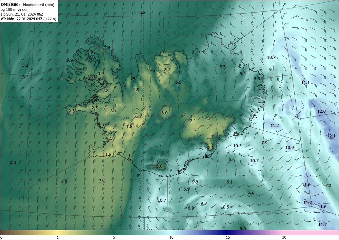This screenshot has width=339, height=240.
Task: Click the 6.4 value at the left edge
Action: pos(25,77)
